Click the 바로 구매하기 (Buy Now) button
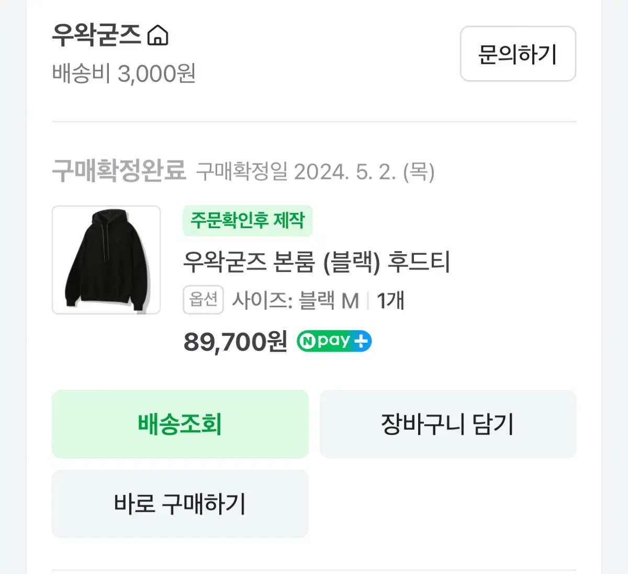 [x=179, y=503]
